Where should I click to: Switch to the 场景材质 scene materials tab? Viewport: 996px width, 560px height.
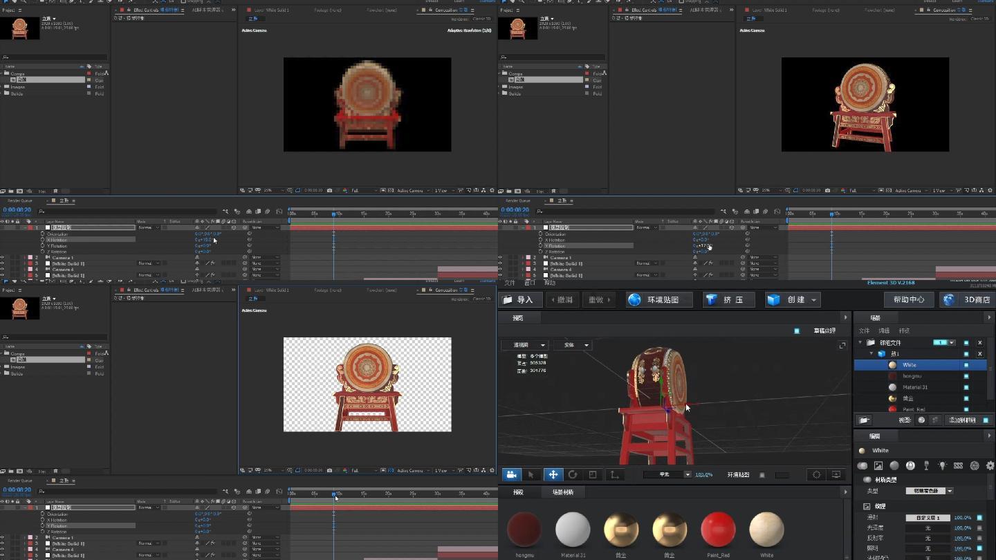(x=563, y=492)
